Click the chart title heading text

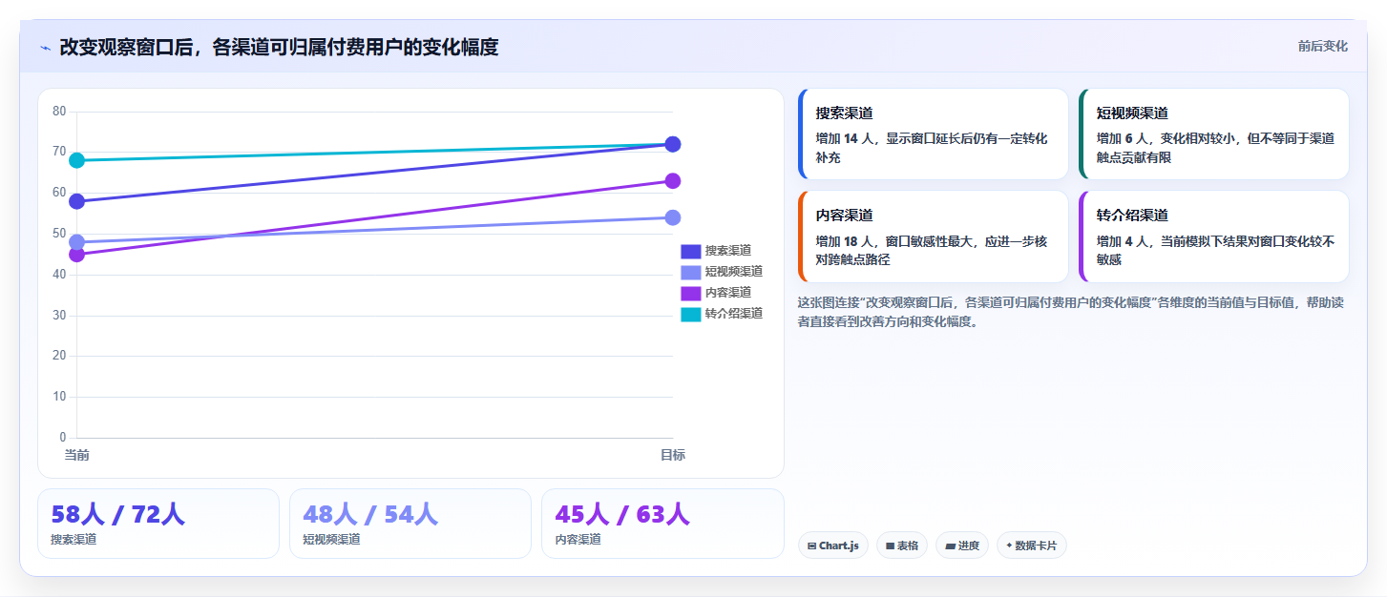point(279,47)
